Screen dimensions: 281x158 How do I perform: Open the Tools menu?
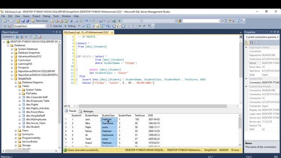56,16
